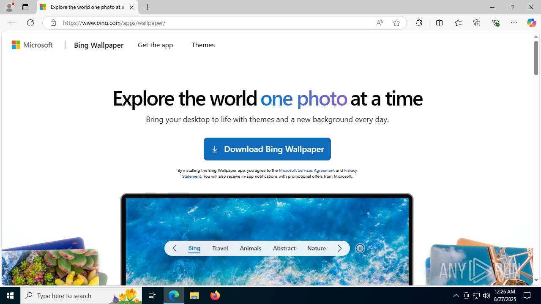Close the Explore the world tab

[x=131, y=7]
